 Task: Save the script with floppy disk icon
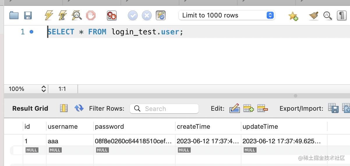point(28,15)
